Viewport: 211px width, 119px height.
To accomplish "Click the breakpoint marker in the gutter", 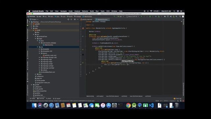I will [x=83, y=55].
